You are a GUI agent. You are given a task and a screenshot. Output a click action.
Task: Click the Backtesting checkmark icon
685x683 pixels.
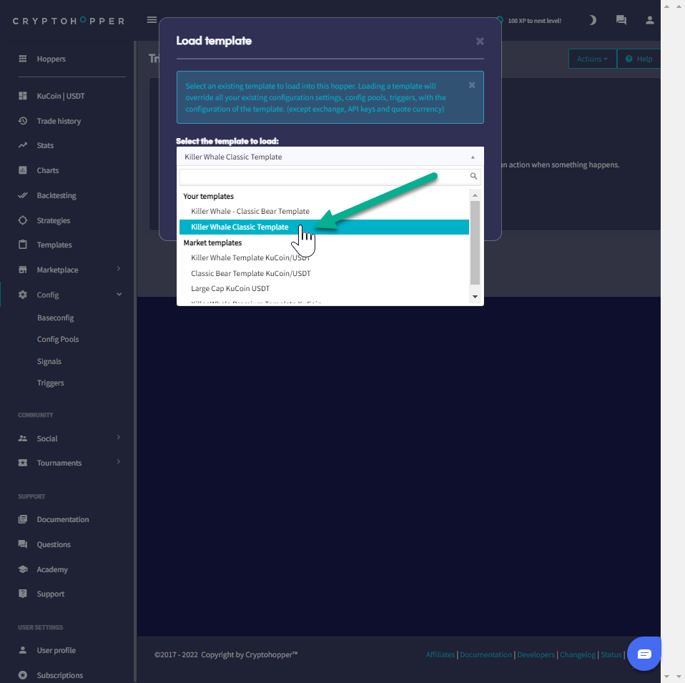click(23, 195)
